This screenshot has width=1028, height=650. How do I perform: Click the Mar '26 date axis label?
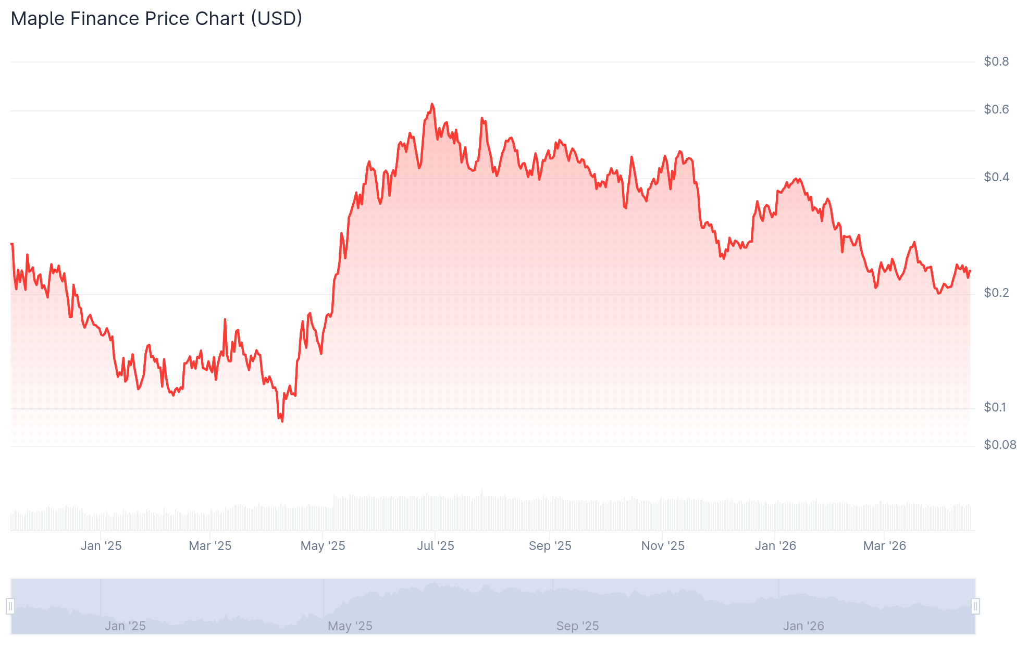coord(885,546)
